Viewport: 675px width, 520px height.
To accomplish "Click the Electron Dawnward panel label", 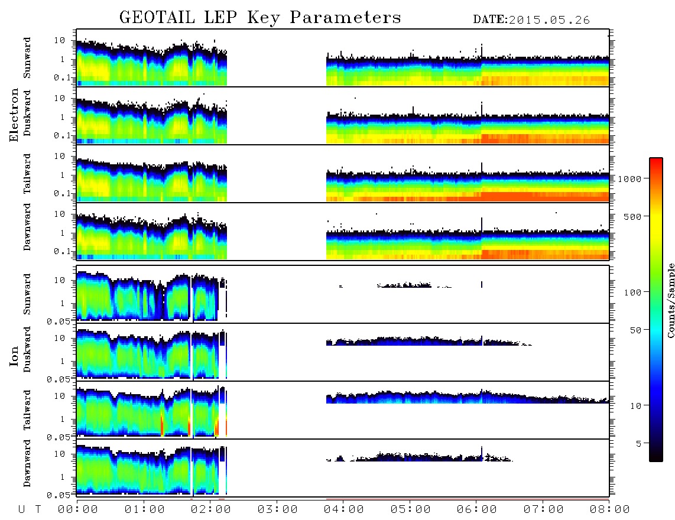I will (27, 227).
